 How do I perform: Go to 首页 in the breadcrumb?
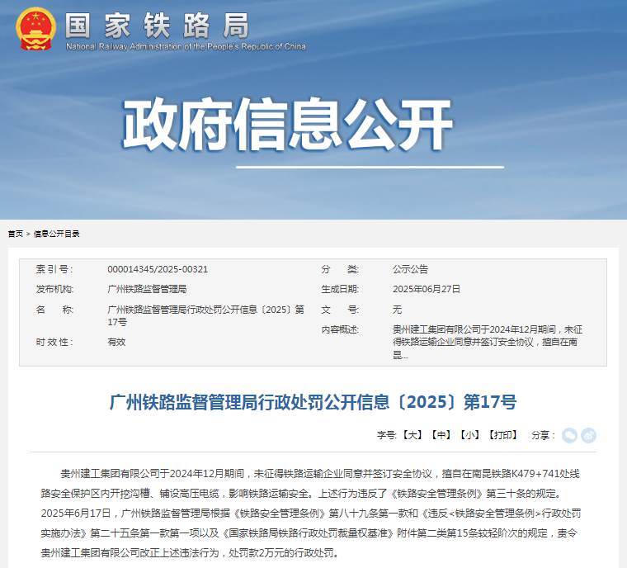16,234
